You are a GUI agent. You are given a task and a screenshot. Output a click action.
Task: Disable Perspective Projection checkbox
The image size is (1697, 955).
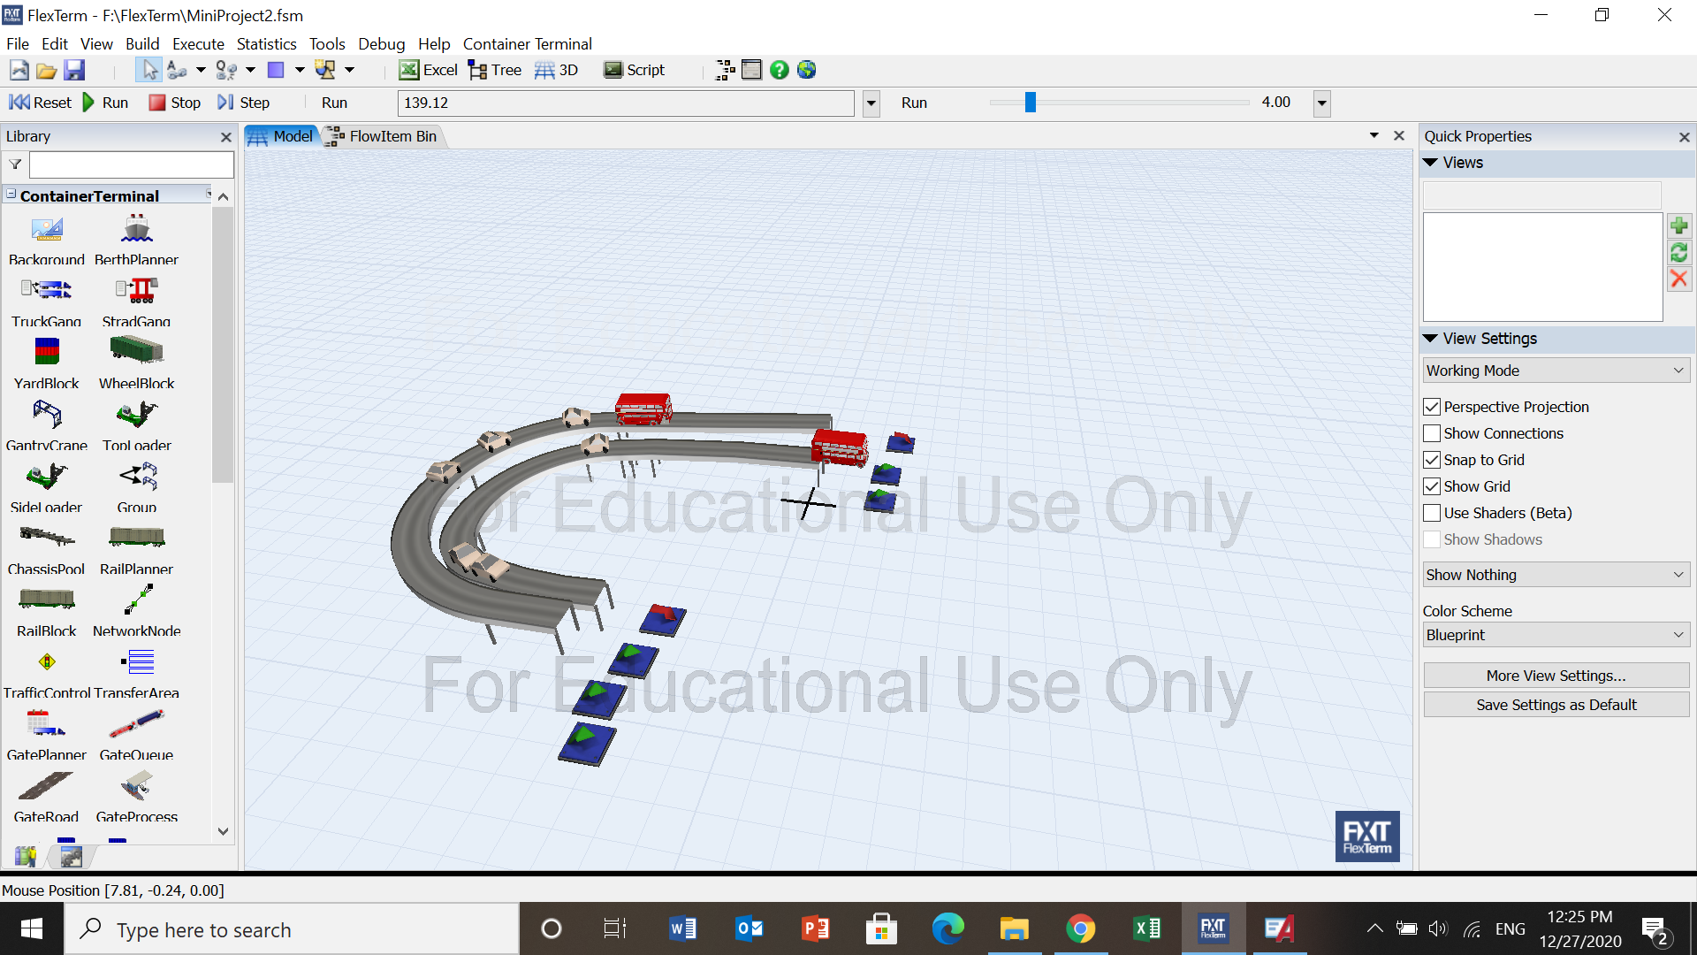click(1432, 407)
